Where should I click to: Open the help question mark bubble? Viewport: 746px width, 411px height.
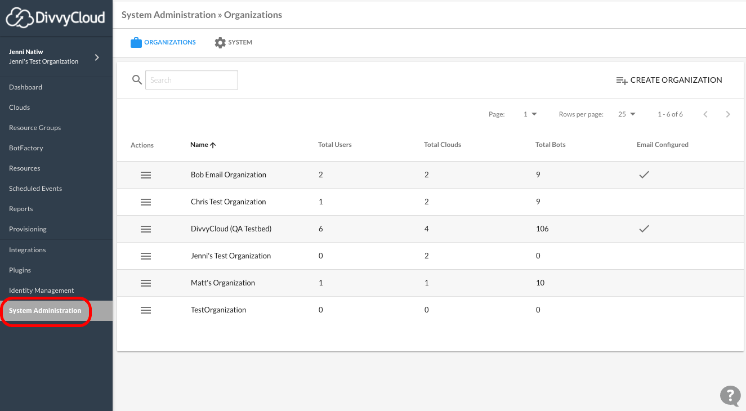click(730, 395)
